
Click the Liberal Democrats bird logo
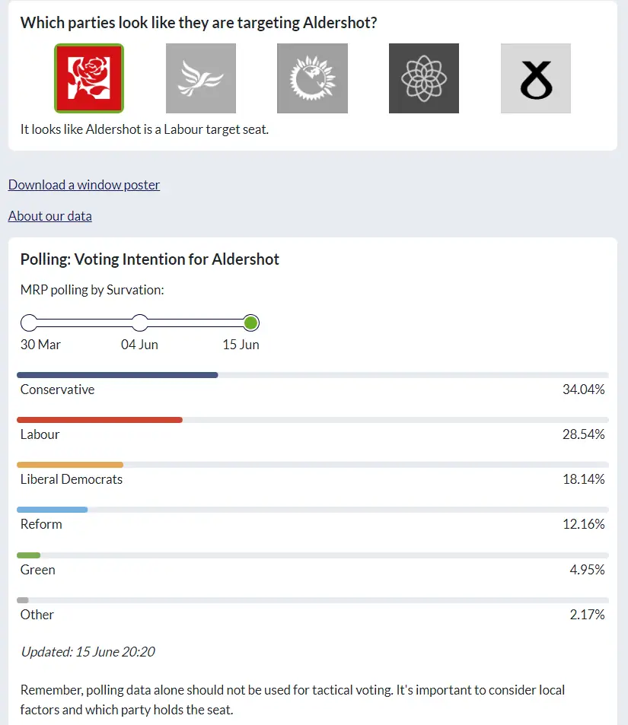[x=201, y=78]
